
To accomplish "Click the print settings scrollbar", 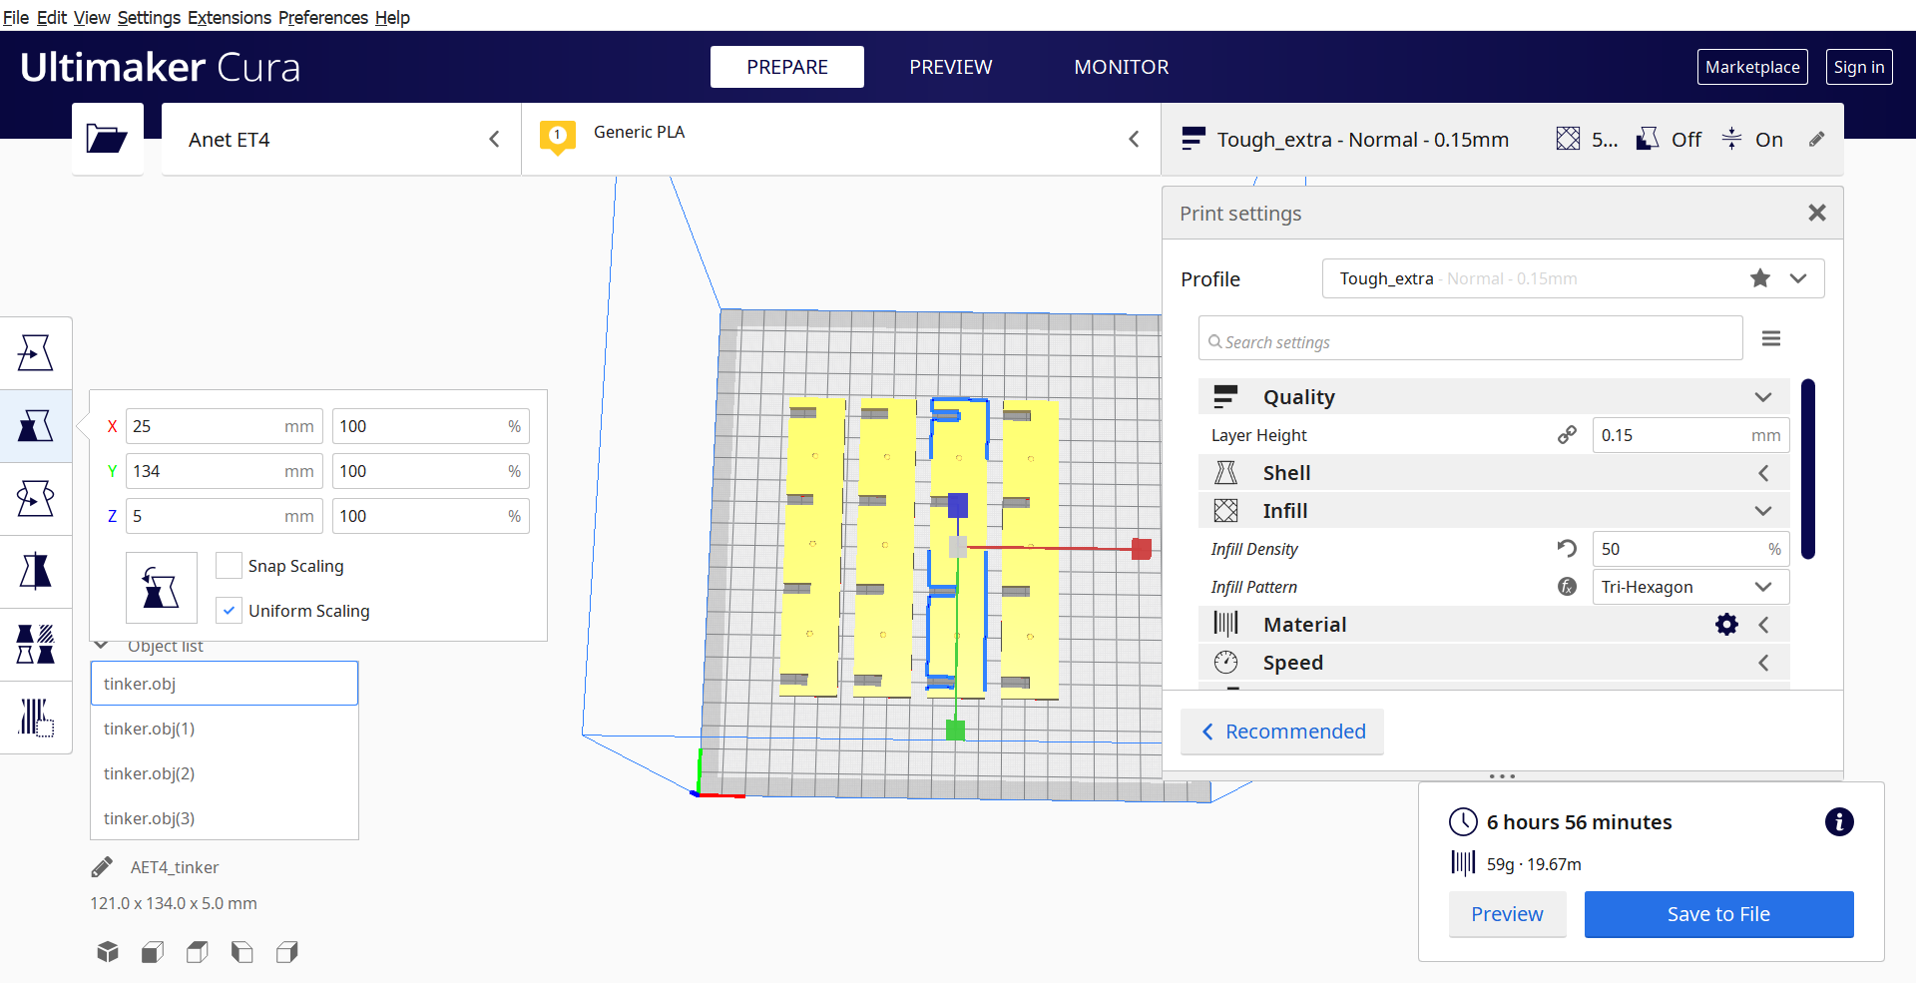I will [1808, 469].
